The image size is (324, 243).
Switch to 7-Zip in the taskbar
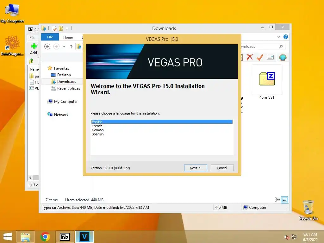pos(65,237)
